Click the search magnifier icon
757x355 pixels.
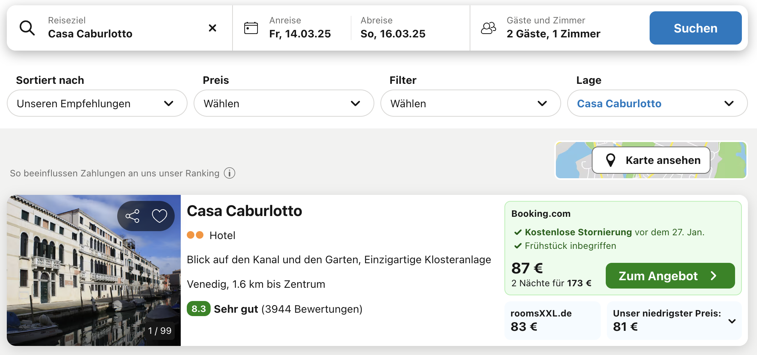(x=27, y=28)
